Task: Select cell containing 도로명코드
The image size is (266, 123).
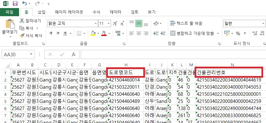Action: 126,73
